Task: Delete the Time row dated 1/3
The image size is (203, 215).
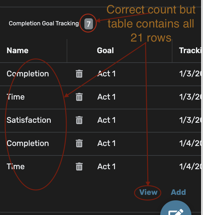Action: pos(79,97)
